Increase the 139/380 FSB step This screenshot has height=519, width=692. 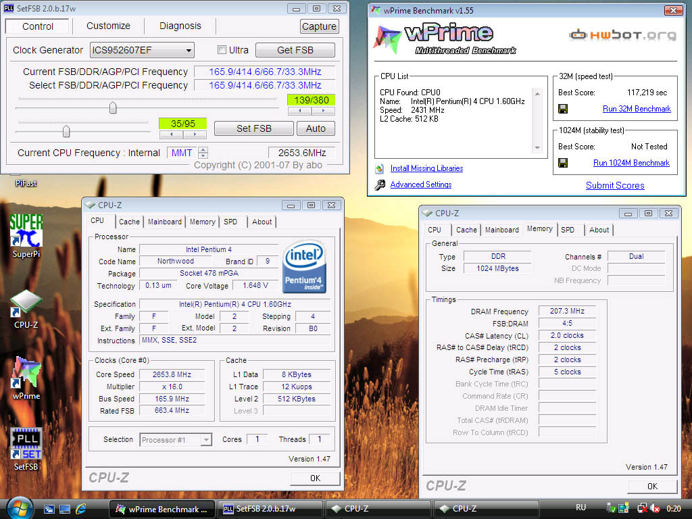click(x=323, y=111)
